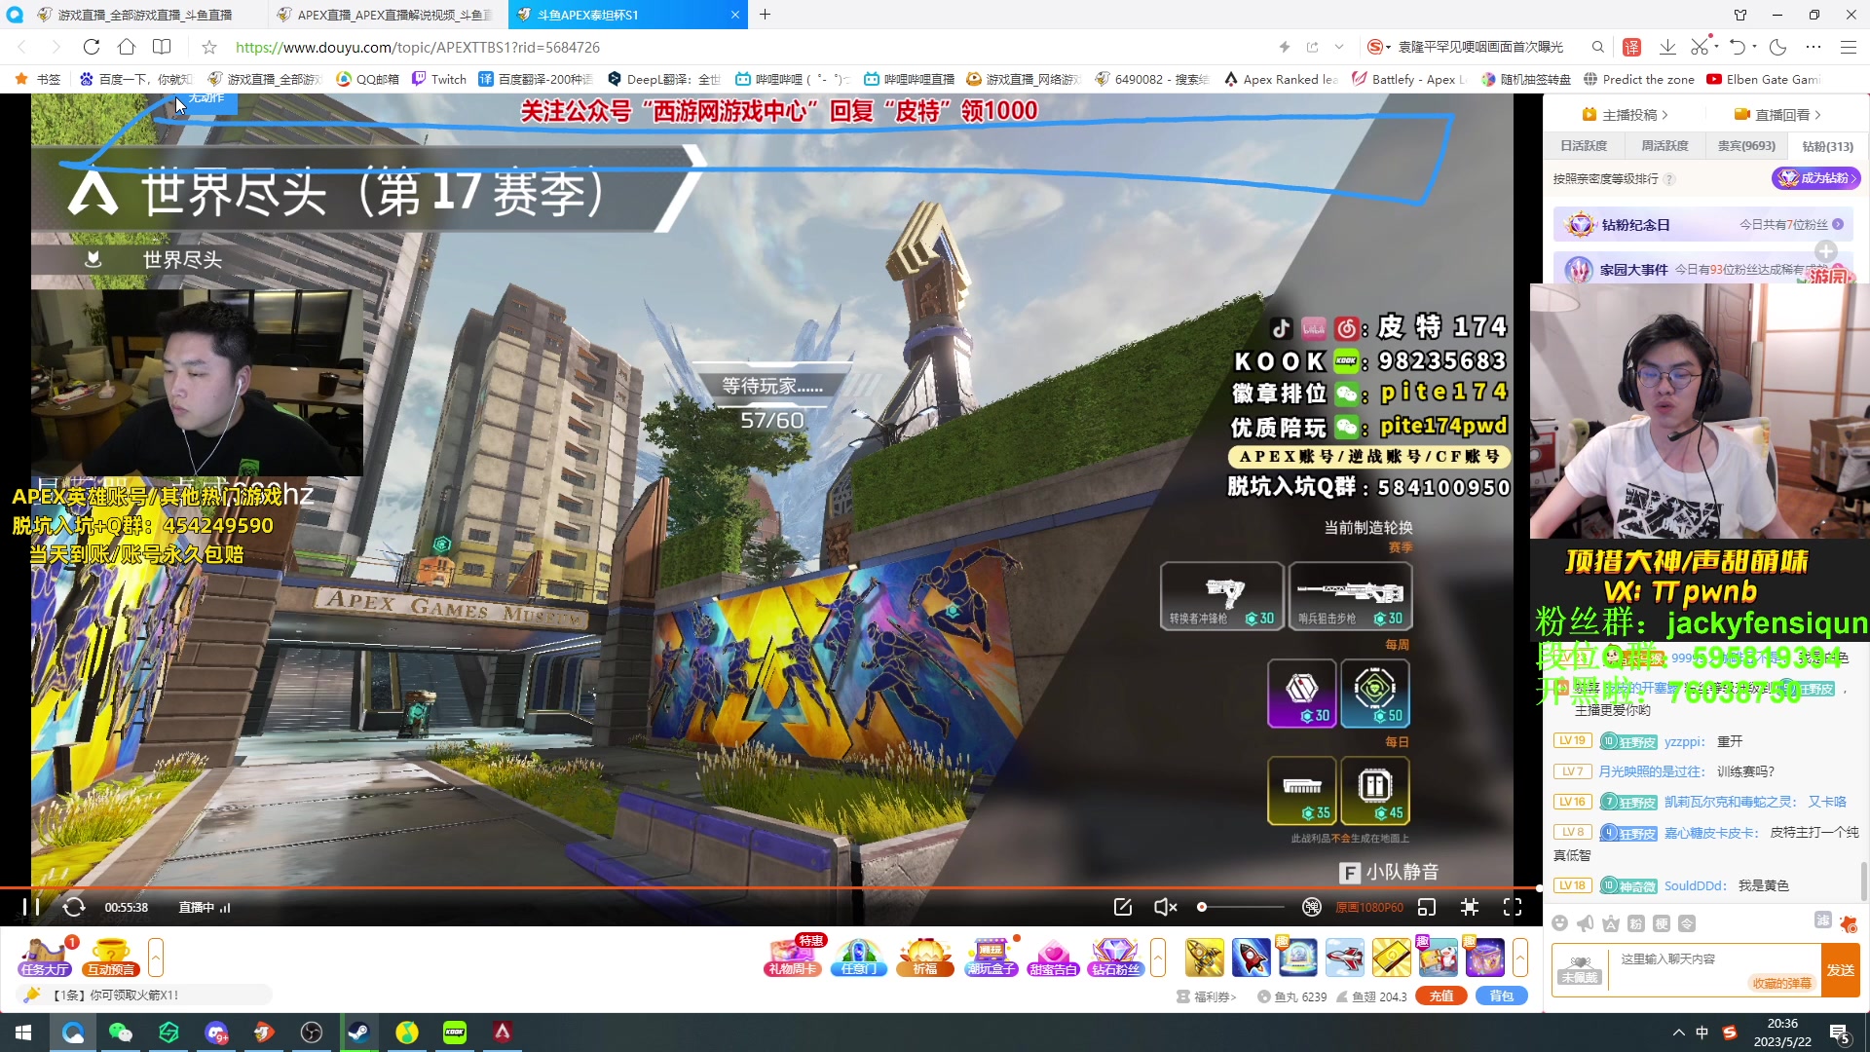Click the 成为钻粉 button
Viewport: 1870px width, 1052px height.
pyautogui.click(x=1815, y=178)
